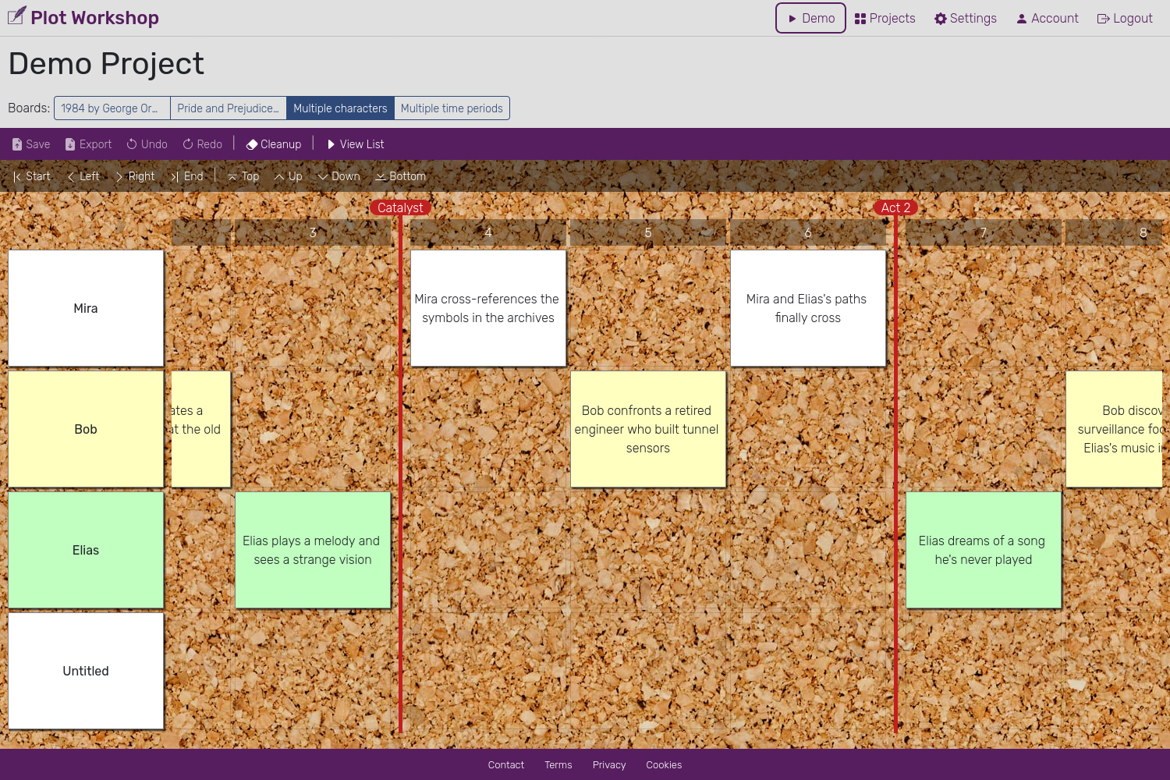Jump to Top of board
1170x780 pixels.
(243, 176)
